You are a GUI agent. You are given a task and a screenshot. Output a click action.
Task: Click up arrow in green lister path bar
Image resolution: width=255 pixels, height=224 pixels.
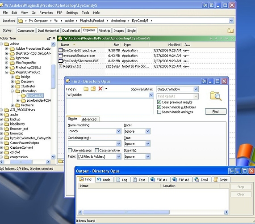[221, 39]
